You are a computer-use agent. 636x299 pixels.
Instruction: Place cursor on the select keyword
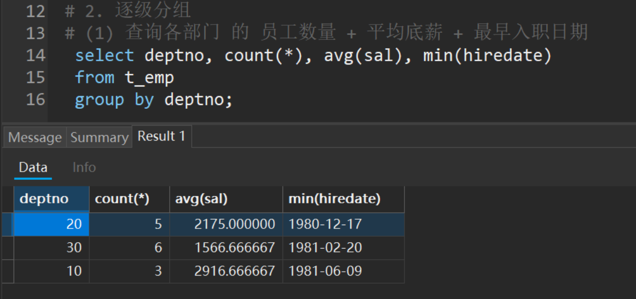(x=104, y=56)
